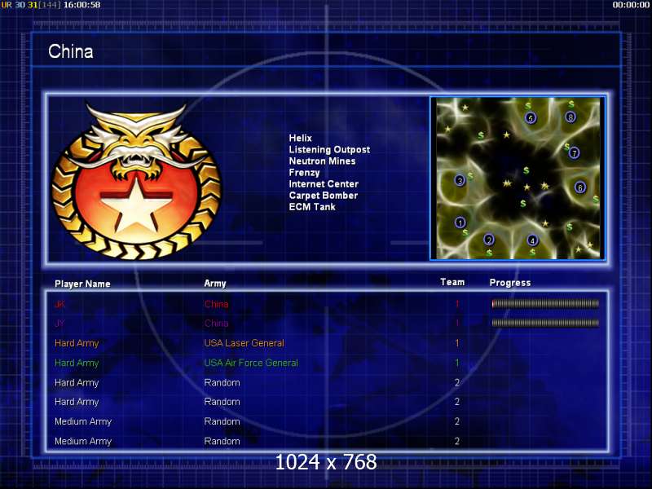
Task: Click start position 1 on the minimap
Action: (460, 222)
